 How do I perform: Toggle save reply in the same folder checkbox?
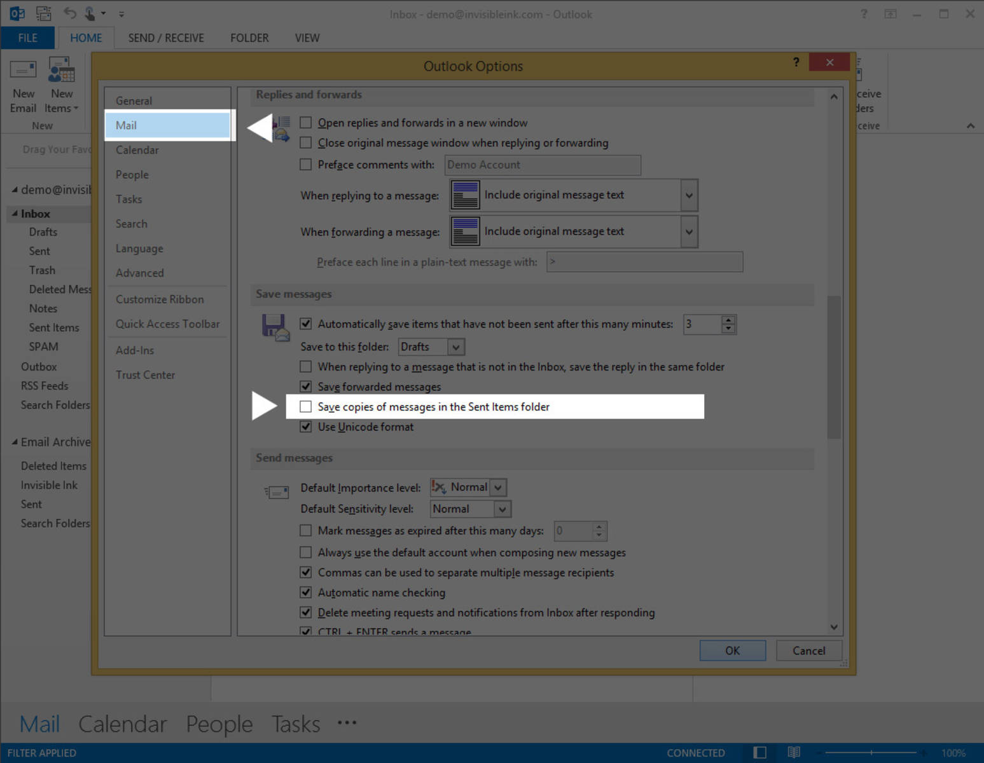(306, 366)
